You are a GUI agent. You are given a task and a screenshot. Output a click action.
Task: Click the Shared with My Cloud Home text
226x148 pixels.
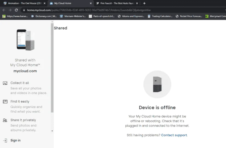point(25,63)
